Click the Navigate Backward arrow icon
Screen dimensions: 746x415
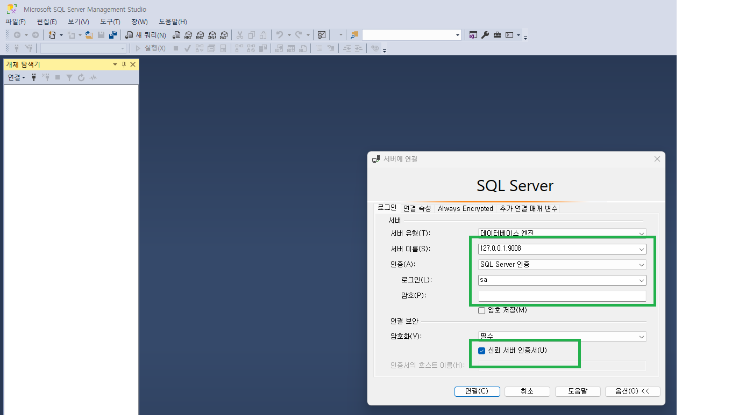click(17, 35)
